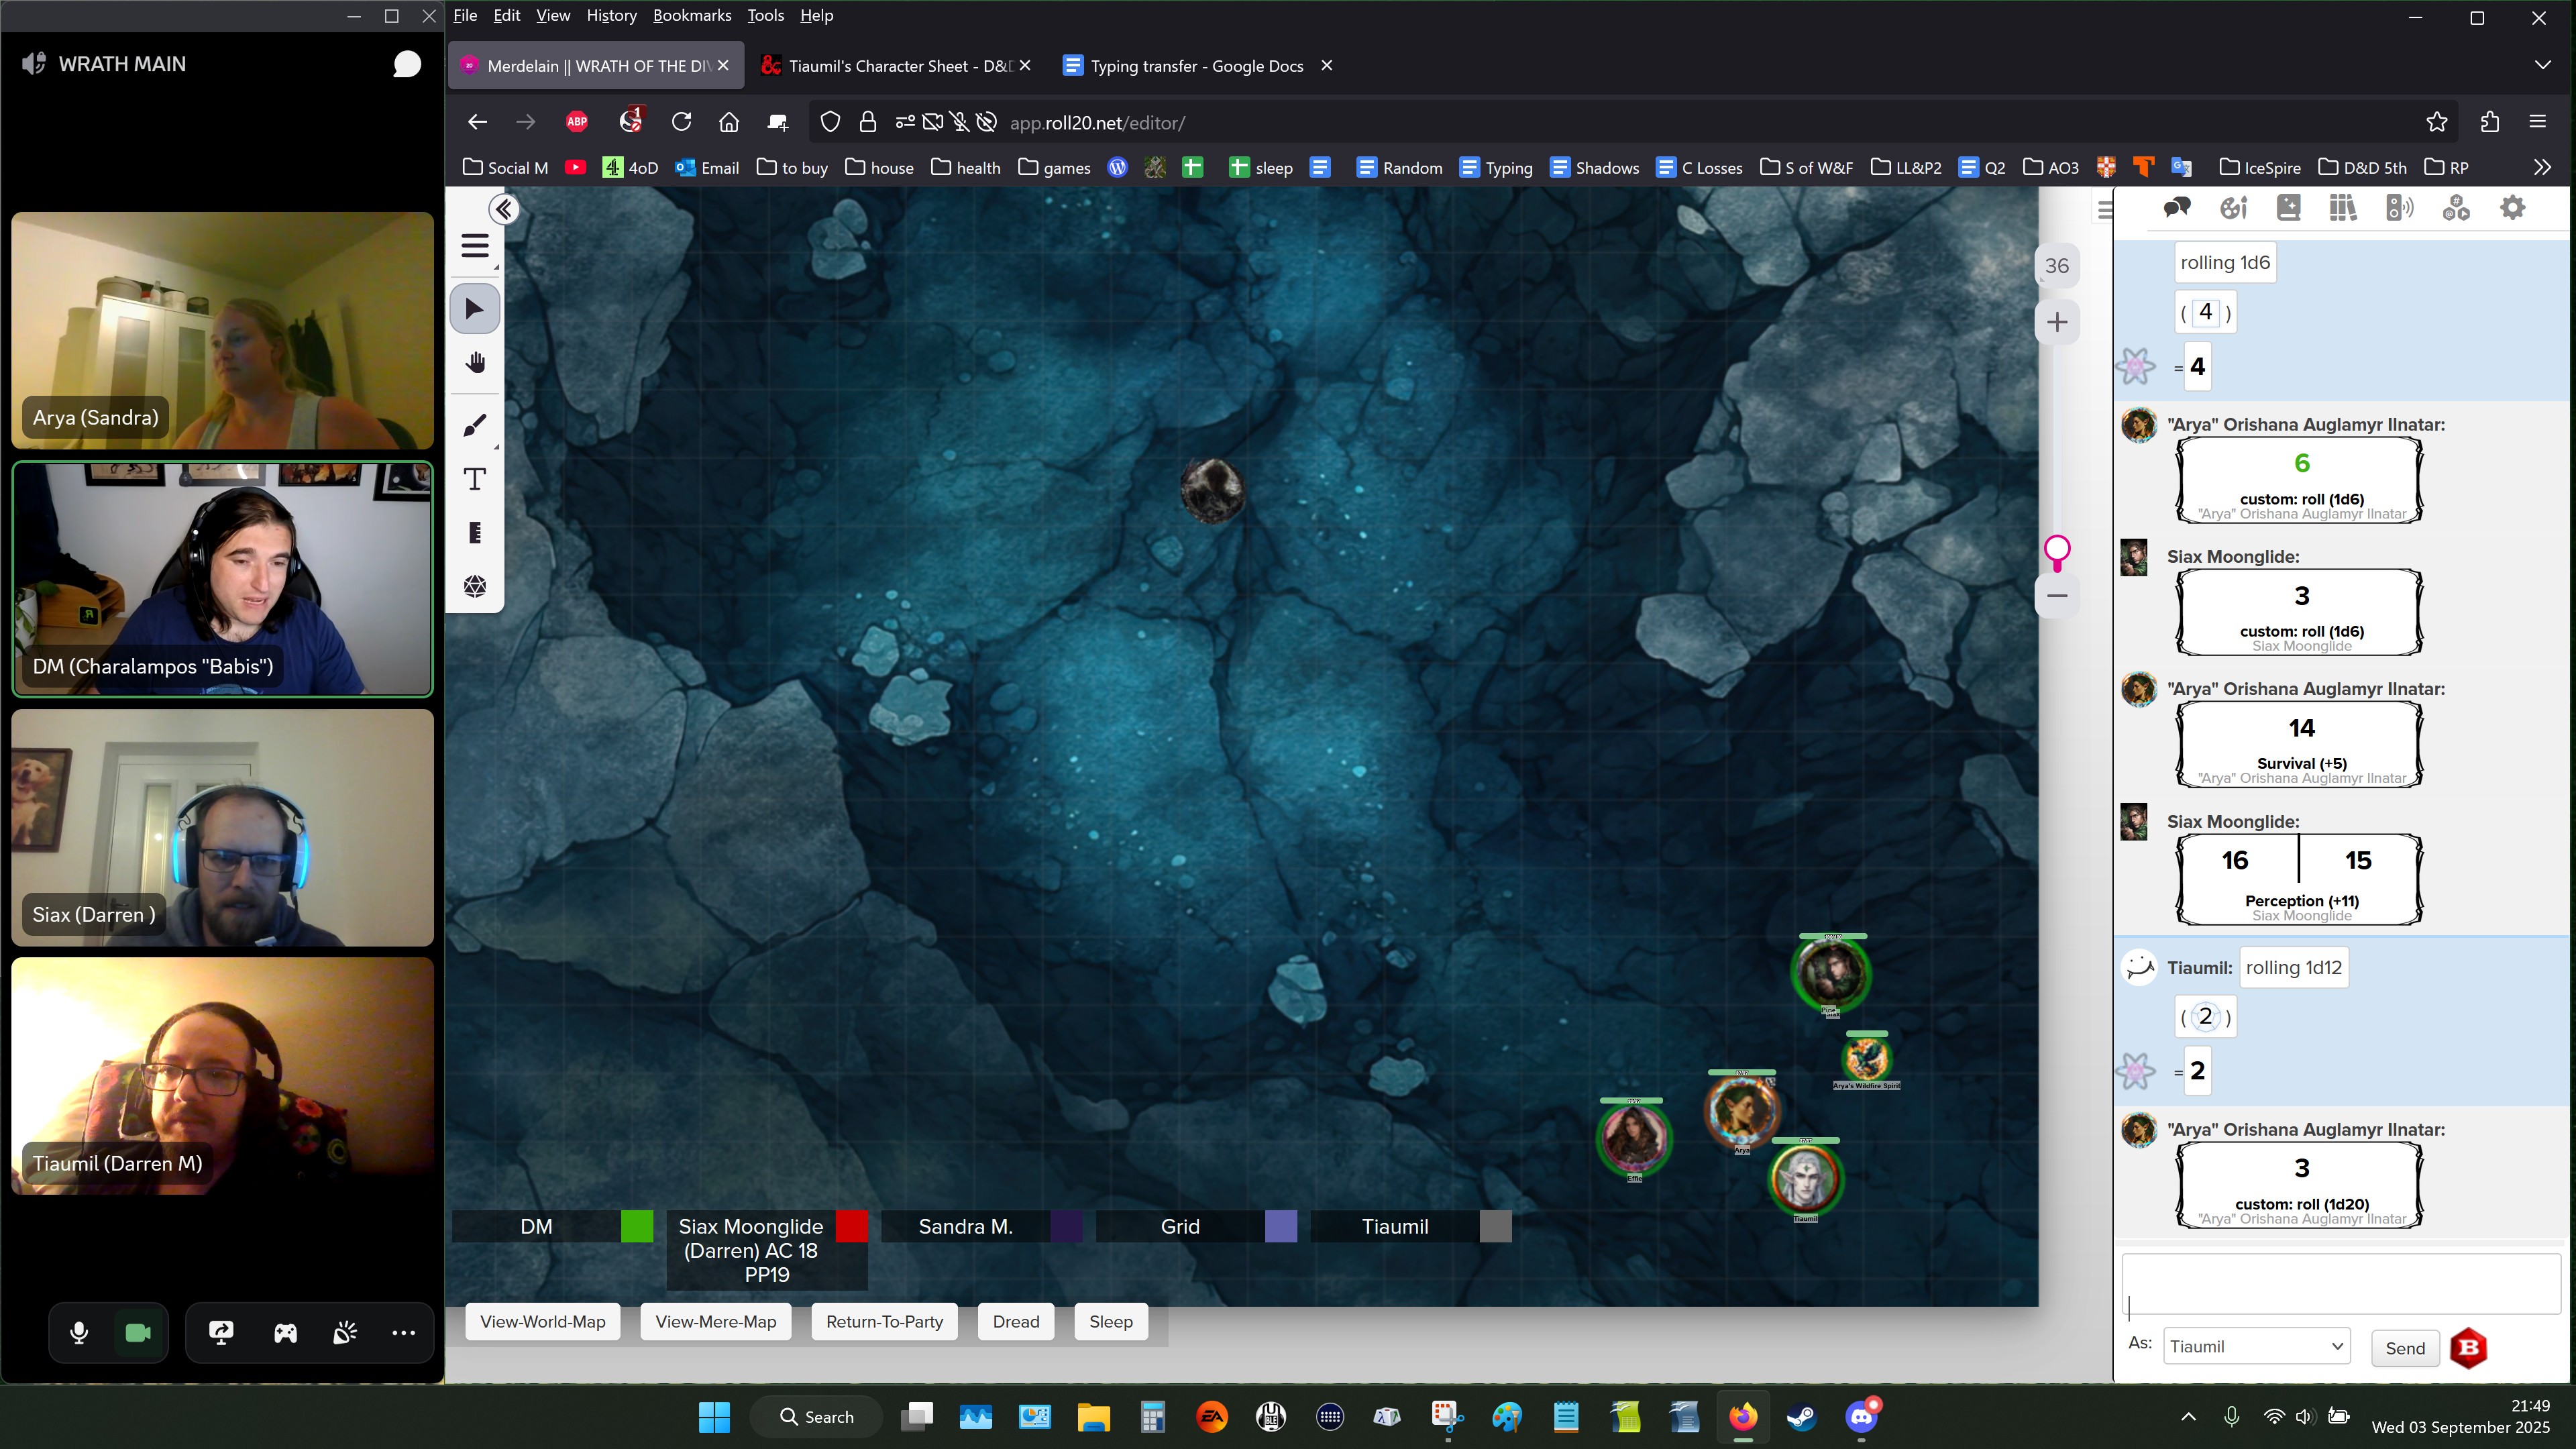Expand the hidden bookmarks overflow chevron
This screenshot has height=1449, width=2576.
(2542, 167)
